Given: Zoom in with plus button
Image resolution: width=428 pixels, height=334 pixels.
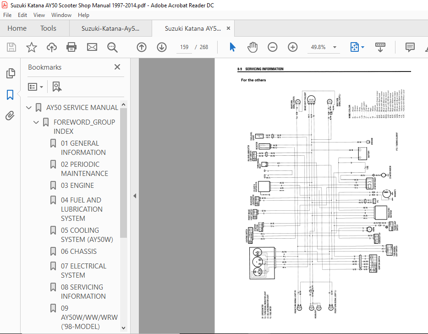Looking at the screenshot, I should (293, 47).
